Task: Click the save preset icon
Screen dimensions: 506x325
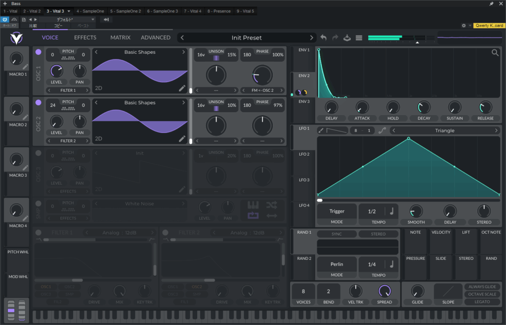Action: click(347, 38)
